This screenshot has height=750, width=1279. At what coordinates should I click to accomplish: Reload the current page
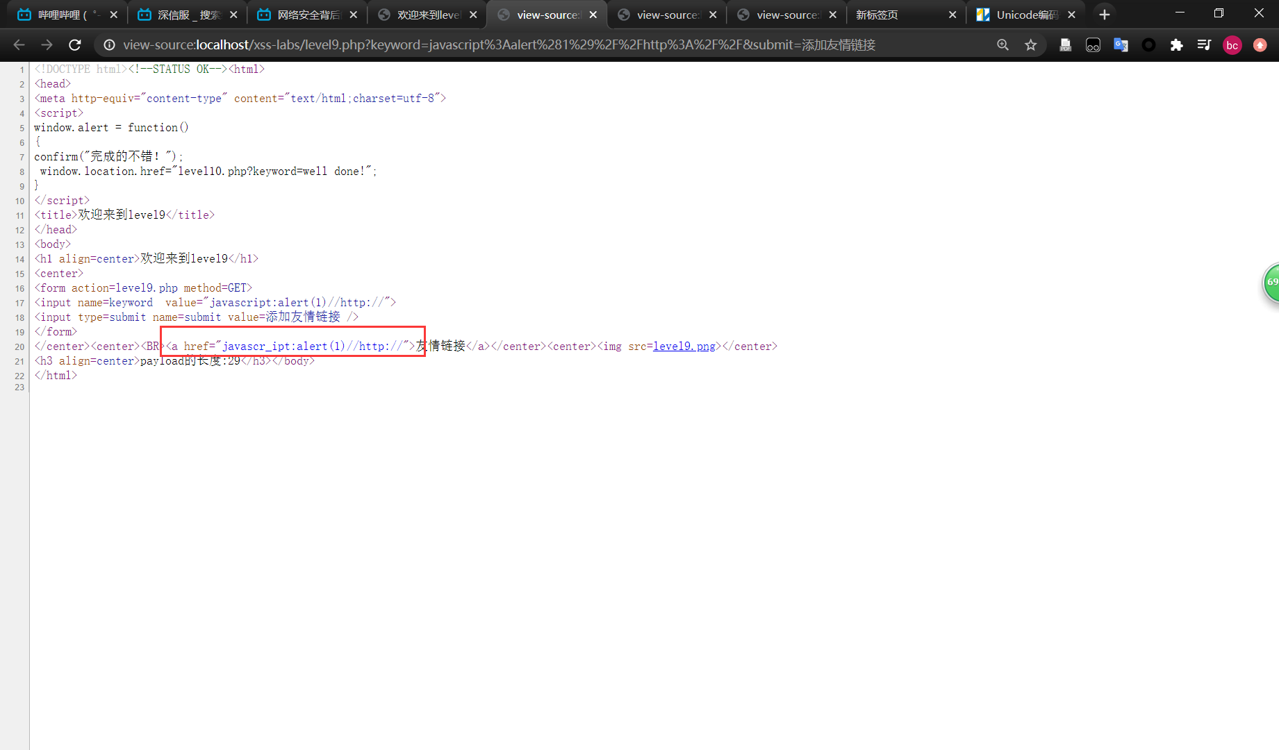coord(75,45)
